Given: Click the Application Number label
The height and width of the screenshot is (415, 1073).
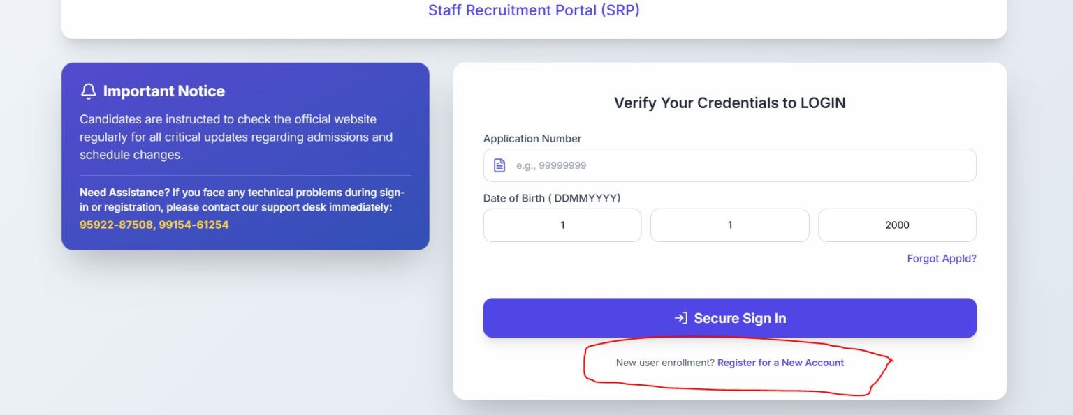Looking at the screenshot, I should (x=532, y=138).
